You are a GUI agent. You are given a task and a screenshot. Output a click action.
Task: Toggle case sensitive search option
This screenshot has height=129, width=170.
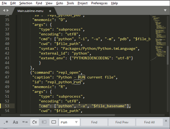point(16,122)
